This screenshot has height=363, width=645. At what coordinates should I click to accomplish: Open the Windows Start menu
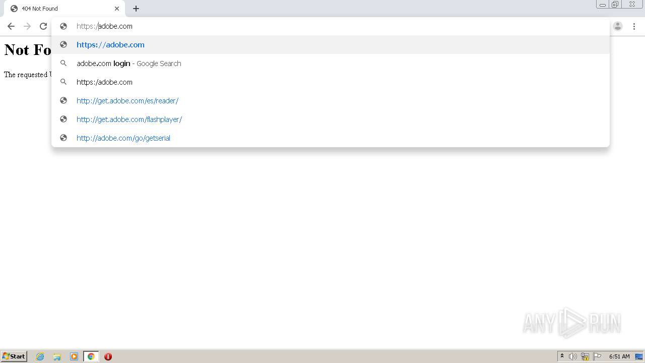[x=14, y=356]
